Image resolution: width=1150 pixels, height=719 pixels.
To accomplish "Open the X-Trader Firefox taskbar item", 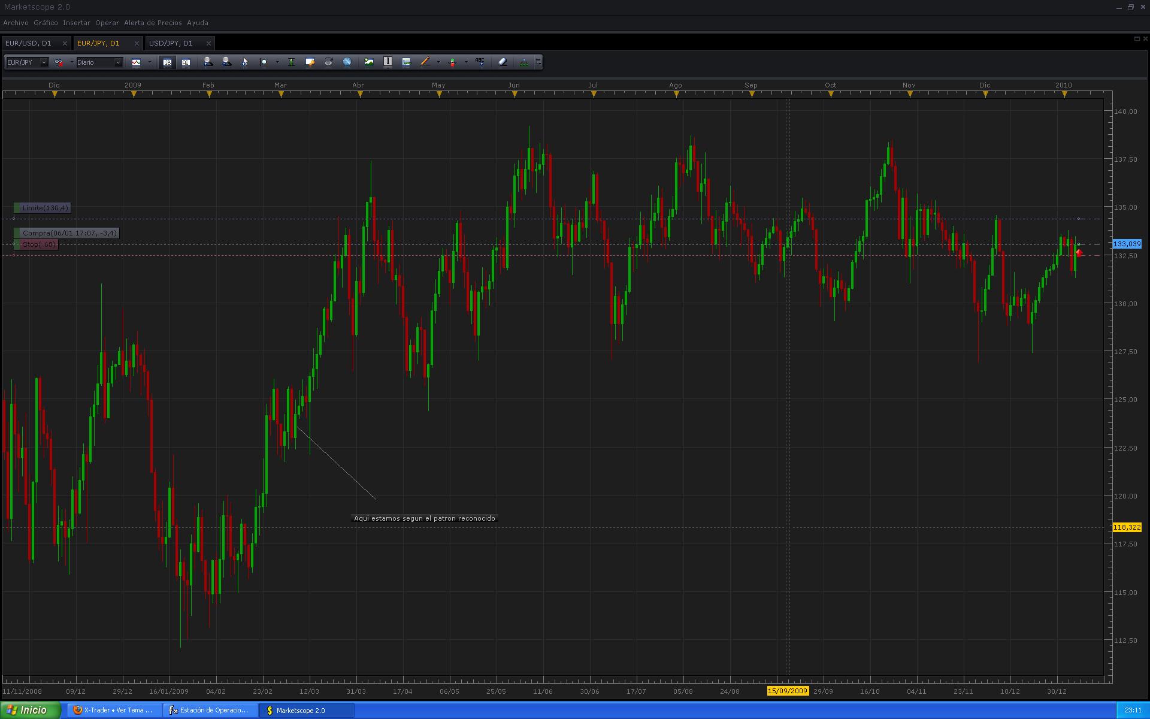I will pyautogui.click(x=113, y=710).
